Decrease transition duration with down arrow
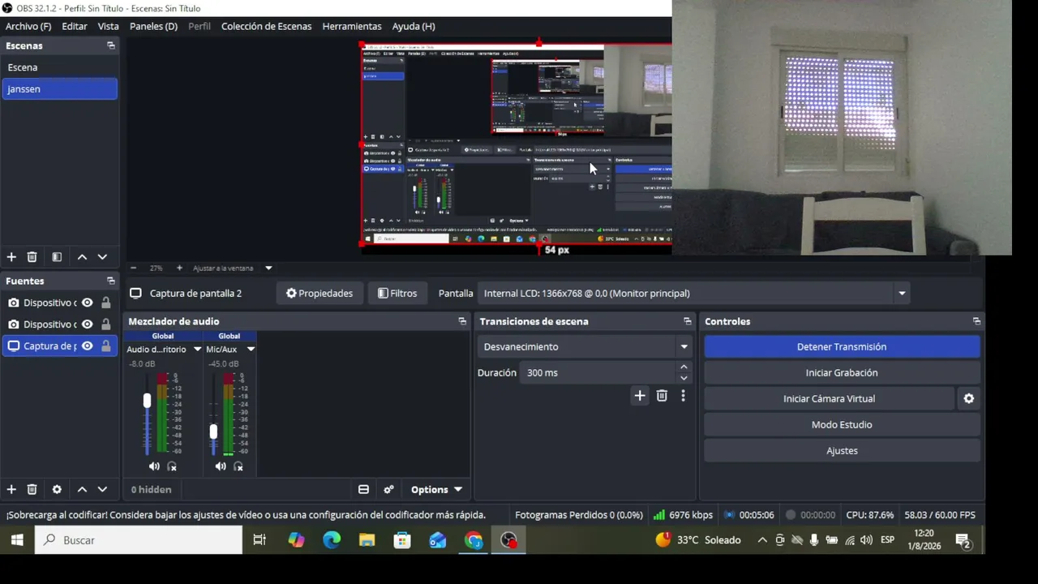 pos(684,378)
